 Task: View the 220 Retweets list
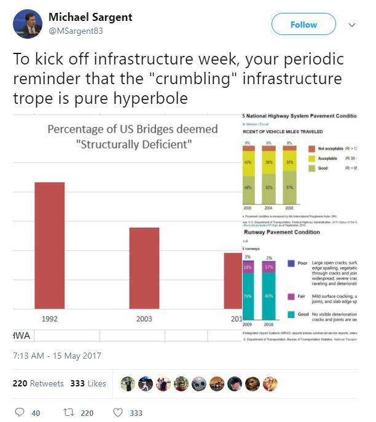38,383
